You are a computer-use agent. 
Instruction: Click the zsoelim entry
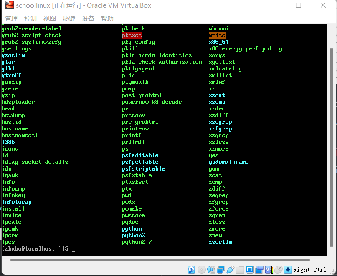pos(220,242)
